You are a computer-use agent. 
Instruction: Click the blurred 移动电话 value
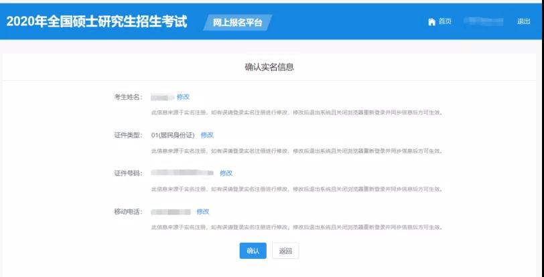171,211
